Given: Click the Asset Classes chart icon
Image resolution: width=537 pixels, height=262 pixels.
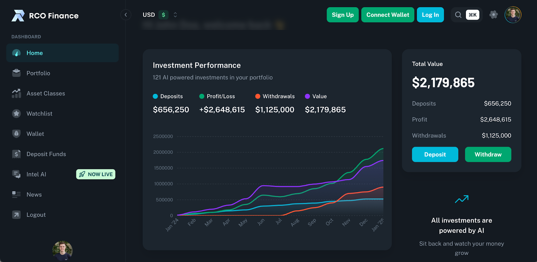Looking at the screenshot, I should click(16, 93).
